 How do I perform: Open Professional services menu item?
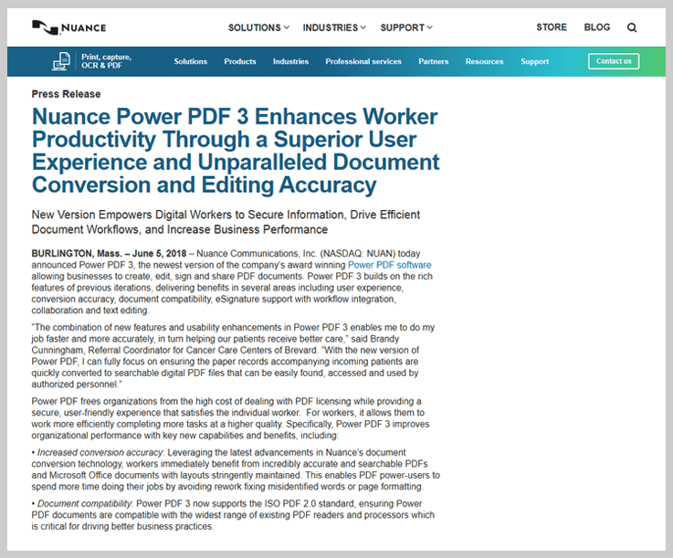[363, 61]
